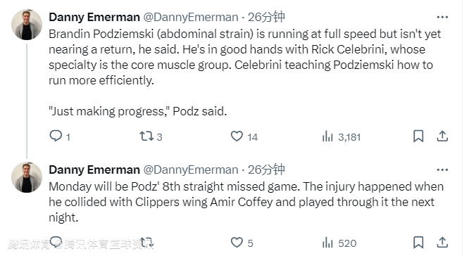Image resolution: width=469 pixels, height=256 pixels.
Task: Reply to the 8th straight missed game tweet
Action: 56,242
